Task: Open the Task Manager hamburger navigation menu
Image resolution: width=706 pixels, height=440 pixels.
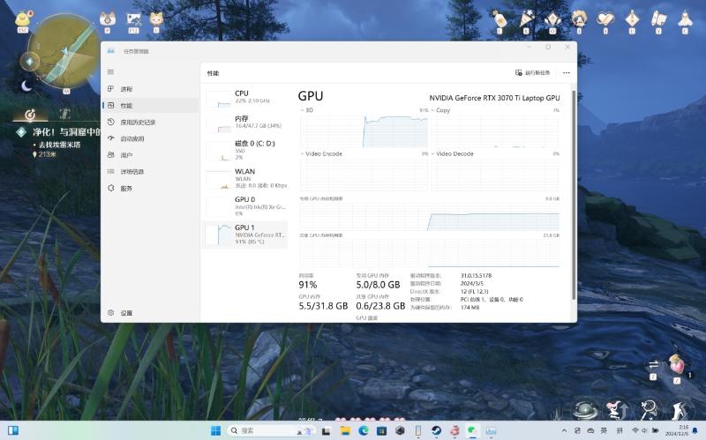Action: pyautogui.click(x=111, y=72)
